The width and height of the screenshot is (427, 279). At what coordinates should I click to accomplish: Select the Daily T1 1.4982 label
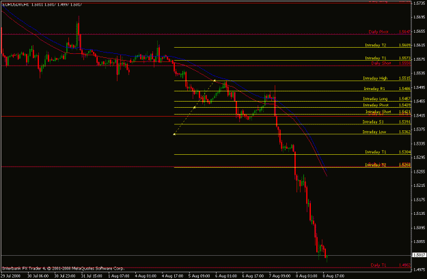click(391, 265)
